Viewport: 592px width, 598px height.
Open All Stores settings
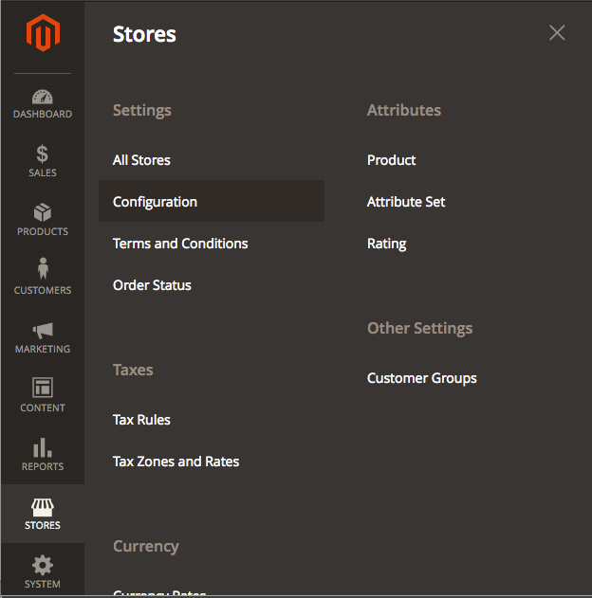pos(141,160)
